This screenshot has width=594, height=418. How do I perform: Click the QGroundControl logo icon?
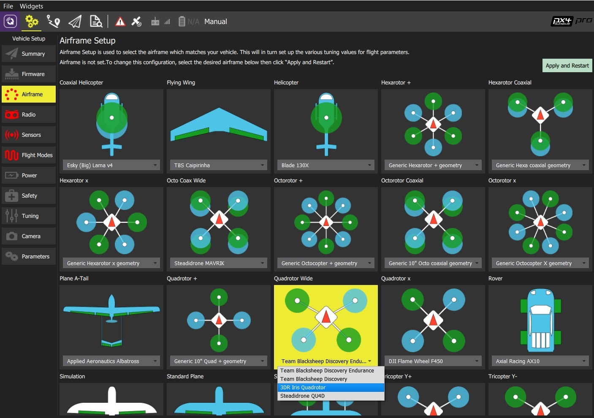[10, 21]
